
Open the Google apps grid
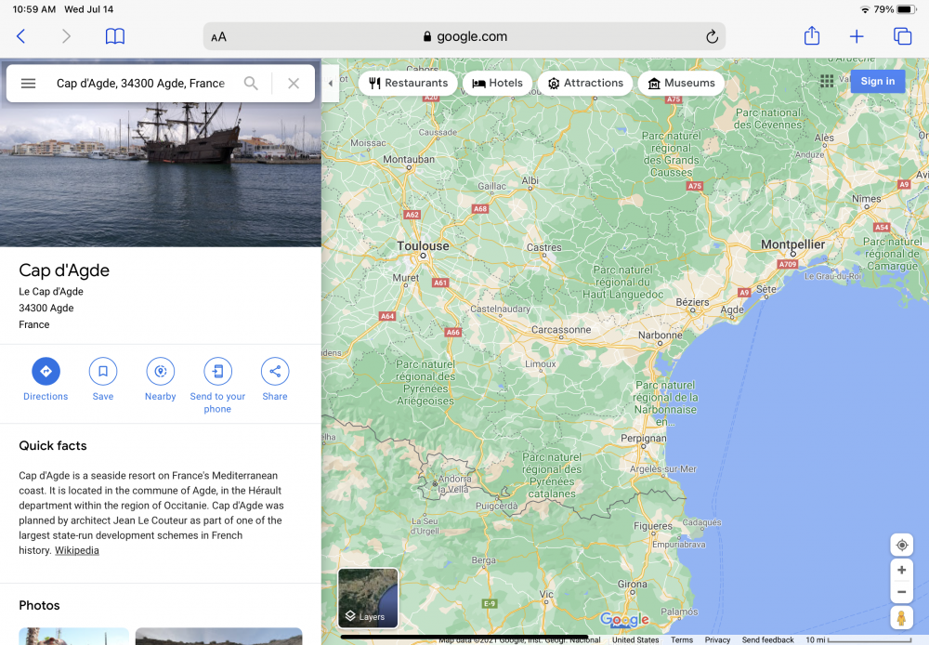tap(827, 82)
